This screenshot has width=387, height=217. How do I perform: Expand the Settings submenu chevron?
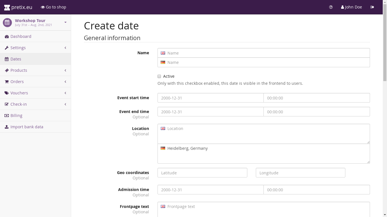(65, 48)
